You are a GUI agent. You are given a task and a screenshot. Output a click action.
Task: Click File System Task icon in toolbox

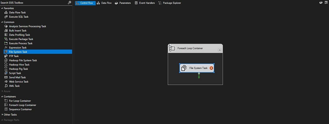6,52
